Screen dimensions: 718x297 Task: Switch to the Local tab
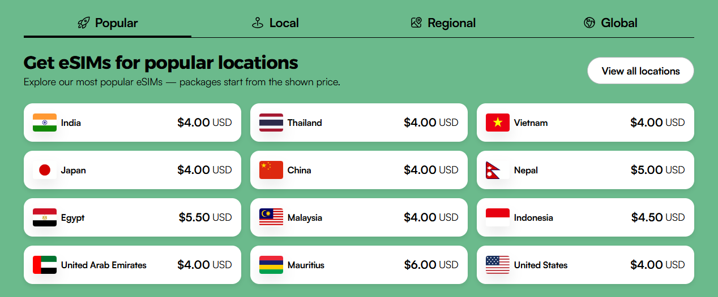click(275, 23)
